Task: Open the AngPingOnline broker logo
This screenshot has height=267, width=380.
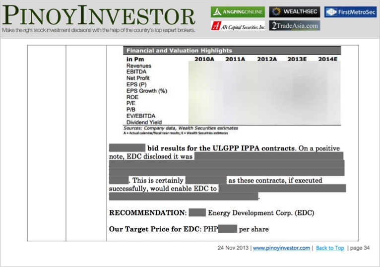Action: 237,12
